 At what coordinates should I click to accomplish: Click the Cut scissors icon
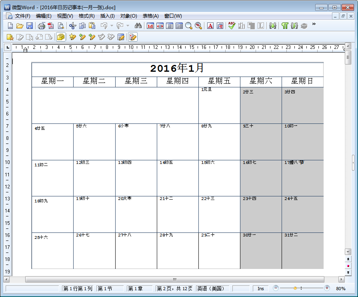pyautogui.click(x=72, y=26)
